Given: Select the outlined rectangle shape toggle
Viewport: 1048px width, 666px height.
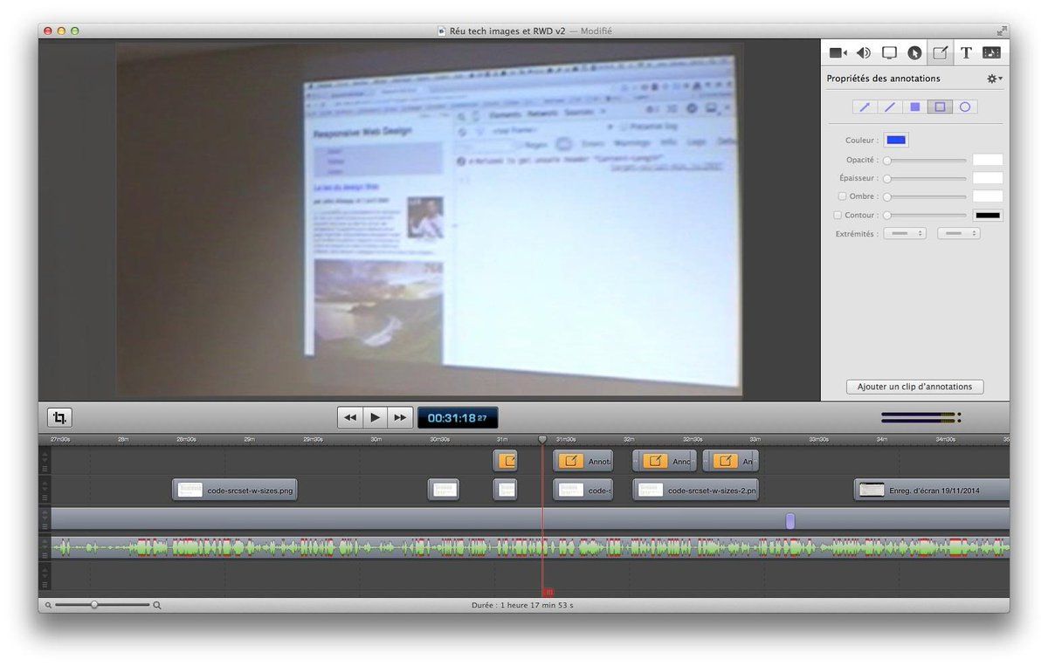Looking at the screenshot, I should click(940, 107).
